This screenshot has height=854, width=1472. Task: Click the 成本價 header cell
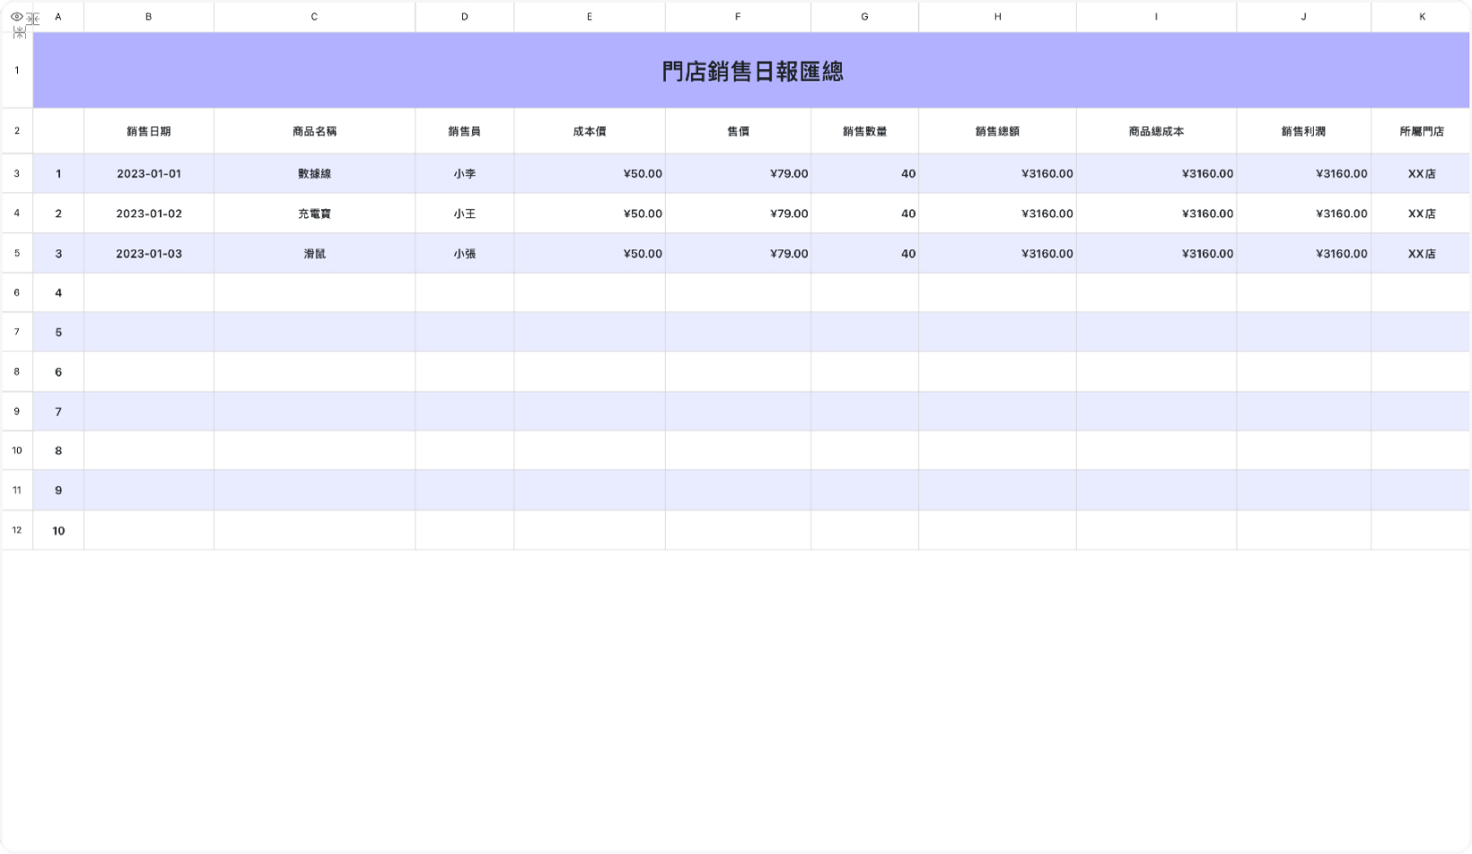click(x=590, y=131)
